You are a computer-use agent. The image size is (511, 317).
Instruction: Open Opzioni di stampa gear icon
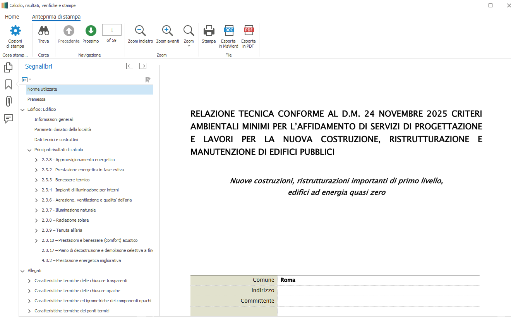tap(15, 31)
